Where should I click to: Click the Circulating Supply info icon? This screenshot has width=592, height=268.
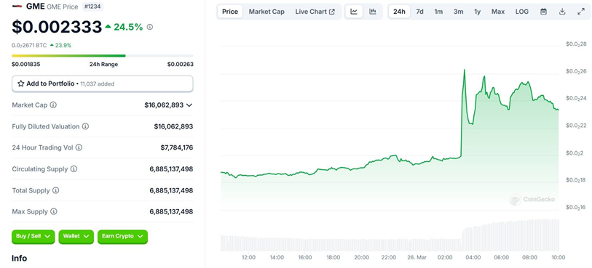(x=74, y=169)
